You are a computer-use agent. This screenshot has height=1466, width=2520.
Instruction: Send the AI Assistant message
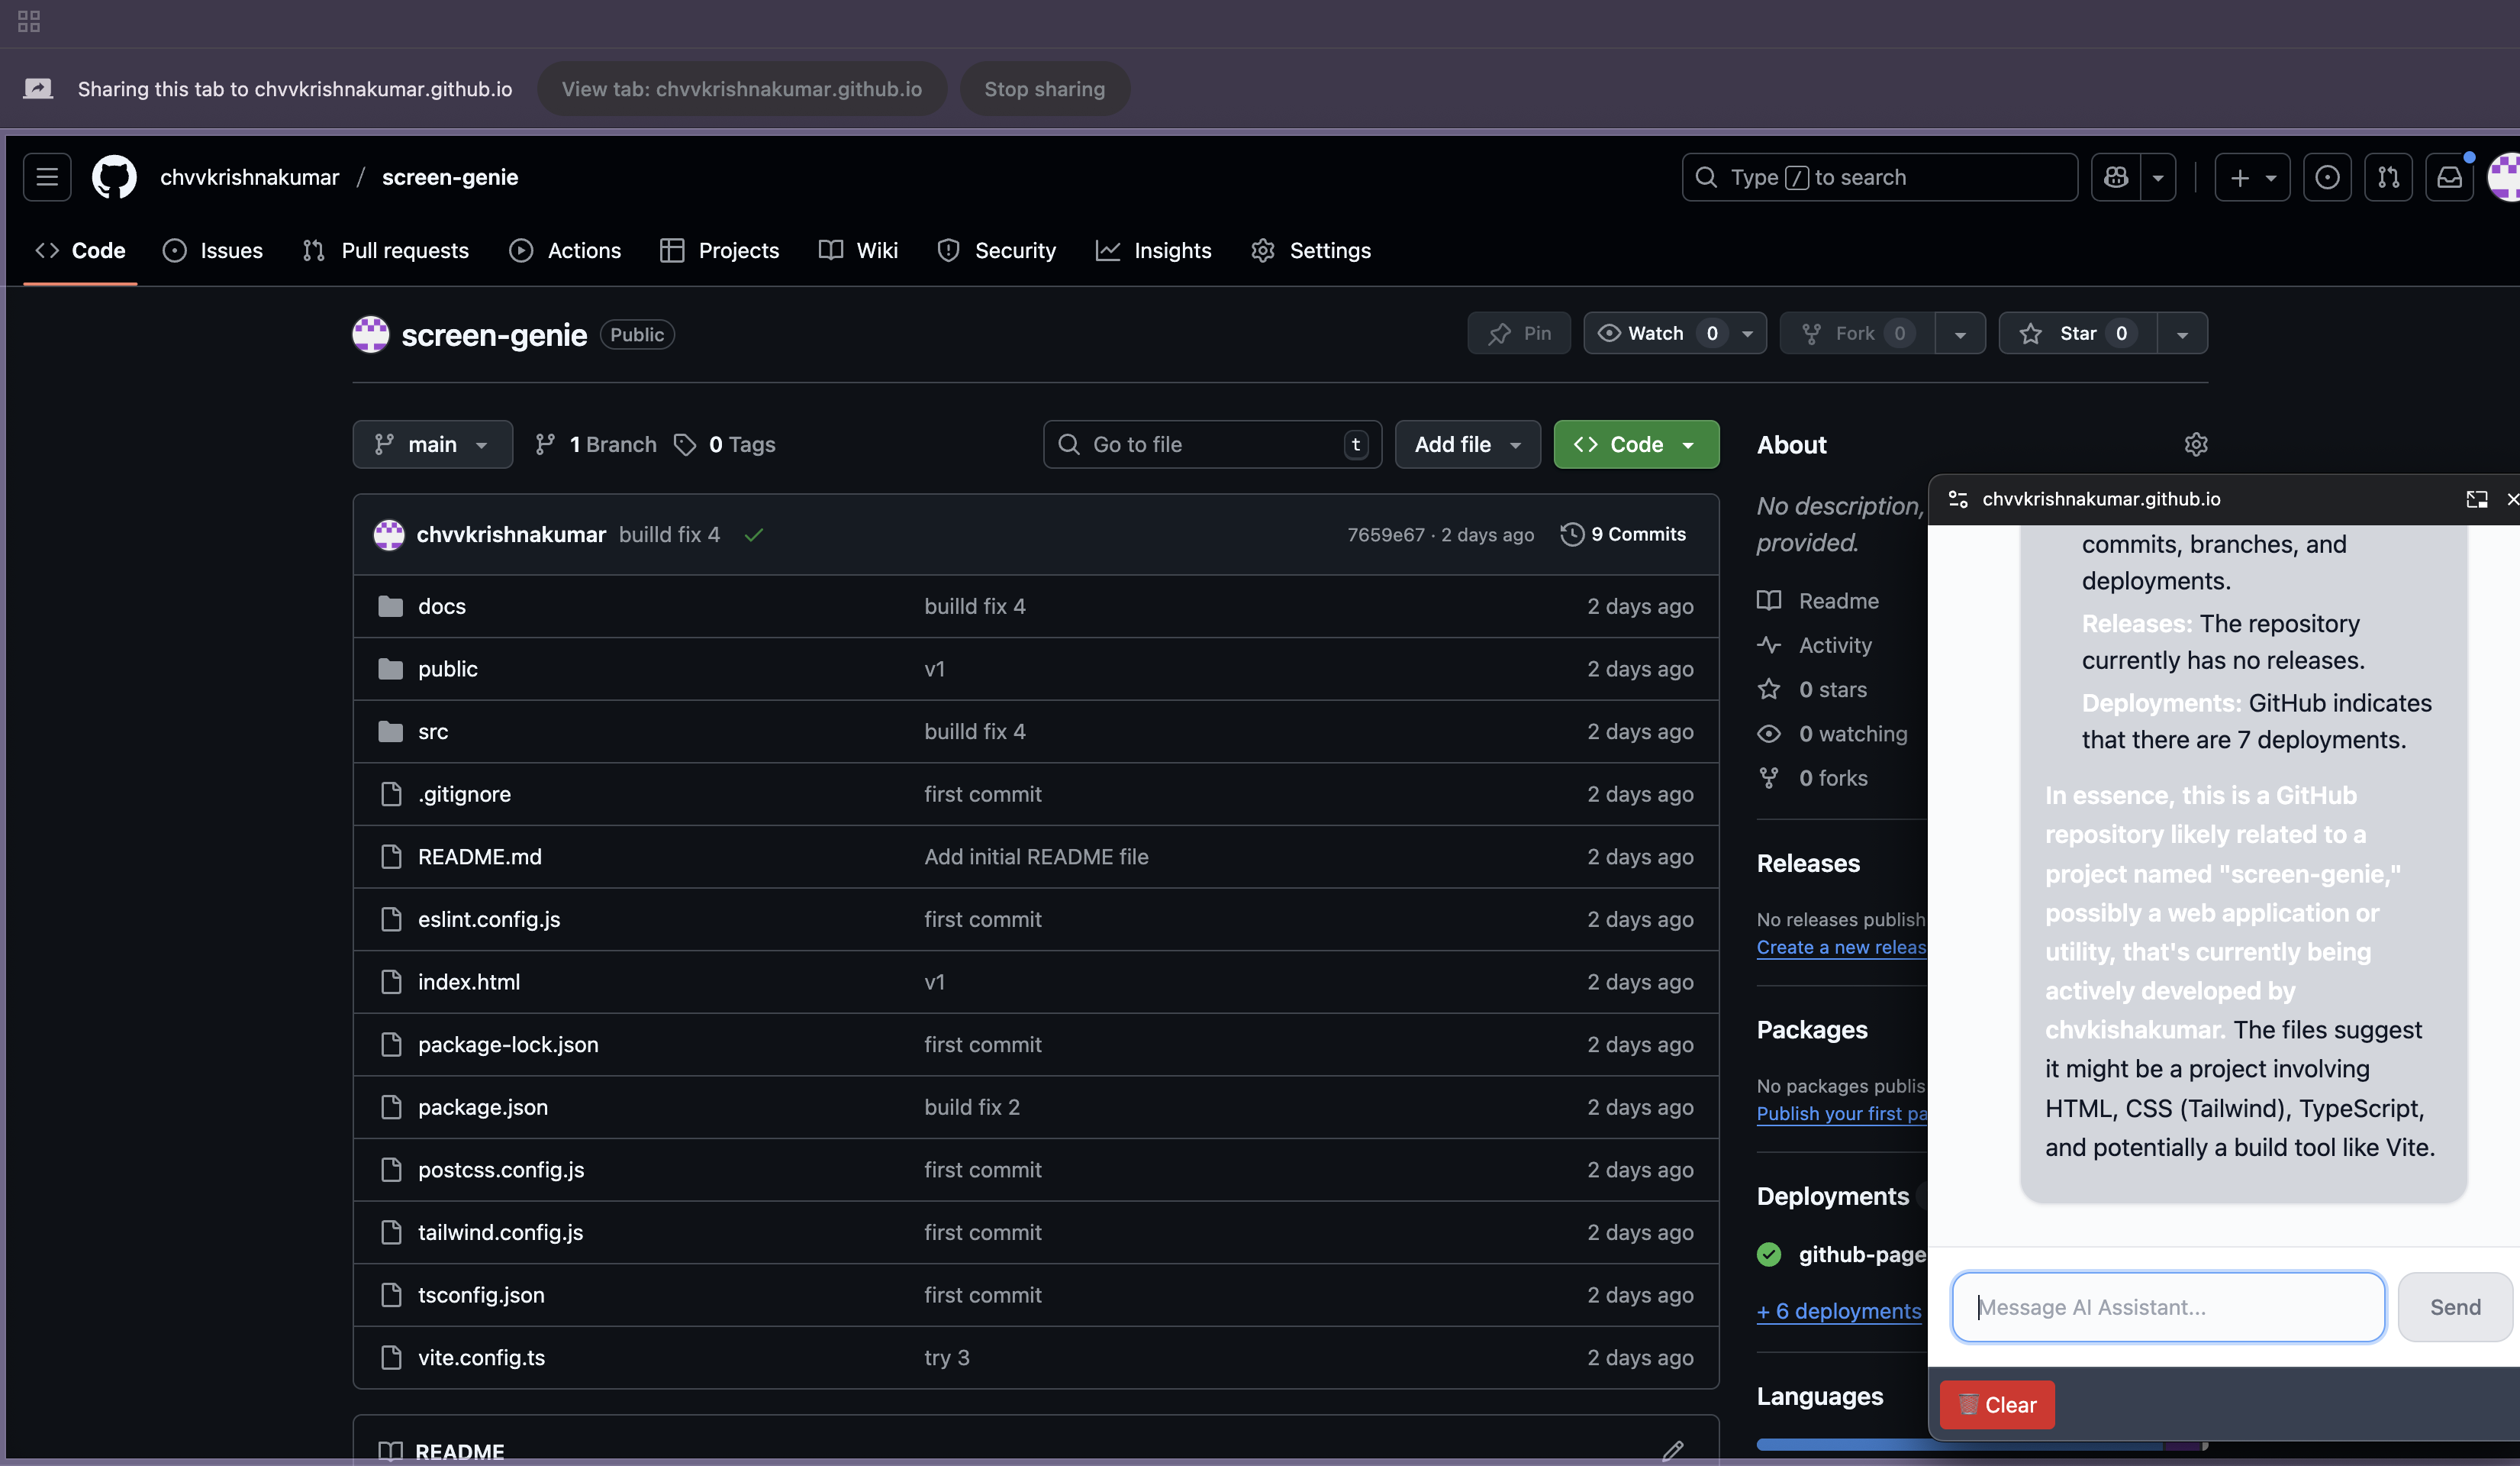[2455, 1307]
